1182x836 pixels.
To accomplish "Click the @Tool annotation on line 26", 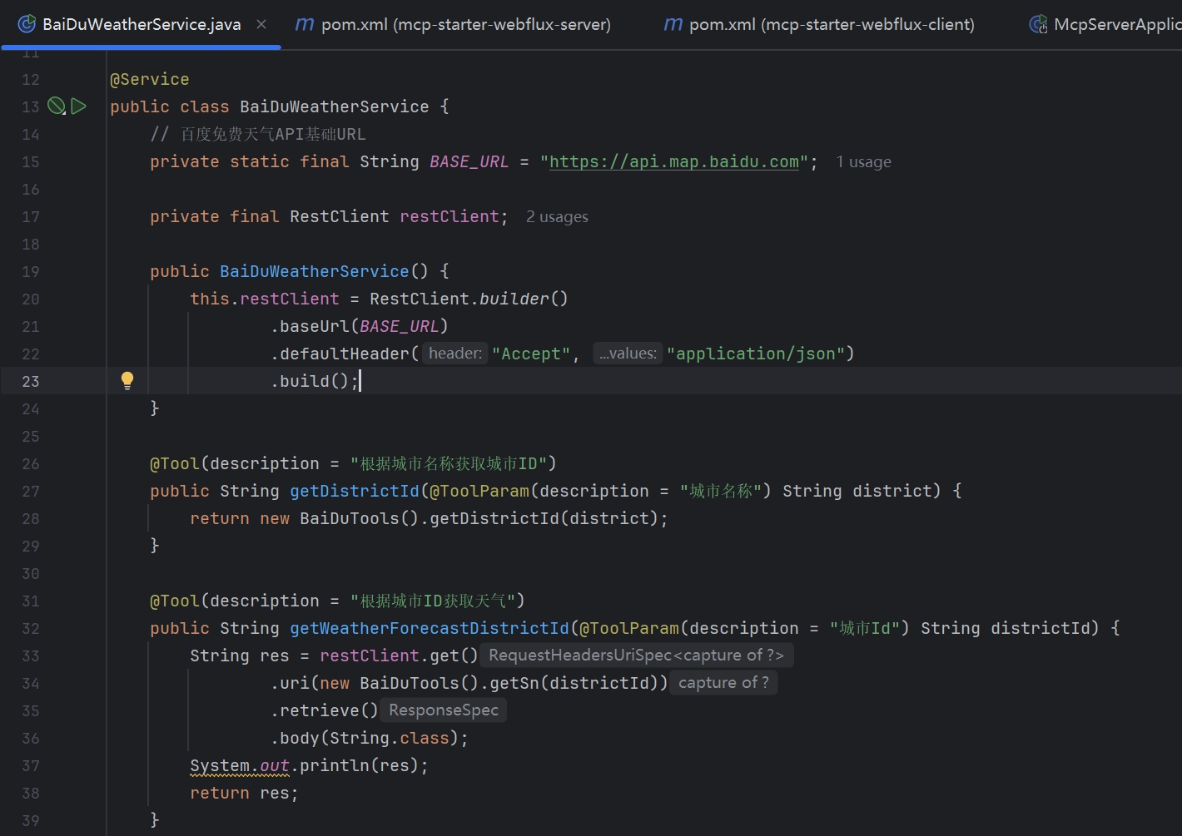I will pos(175,463).
